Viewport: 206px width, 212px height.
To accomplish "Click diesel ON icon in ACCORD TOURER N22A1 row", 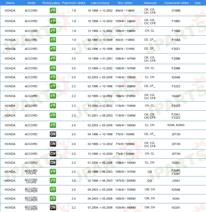I will tap(53, 208).
